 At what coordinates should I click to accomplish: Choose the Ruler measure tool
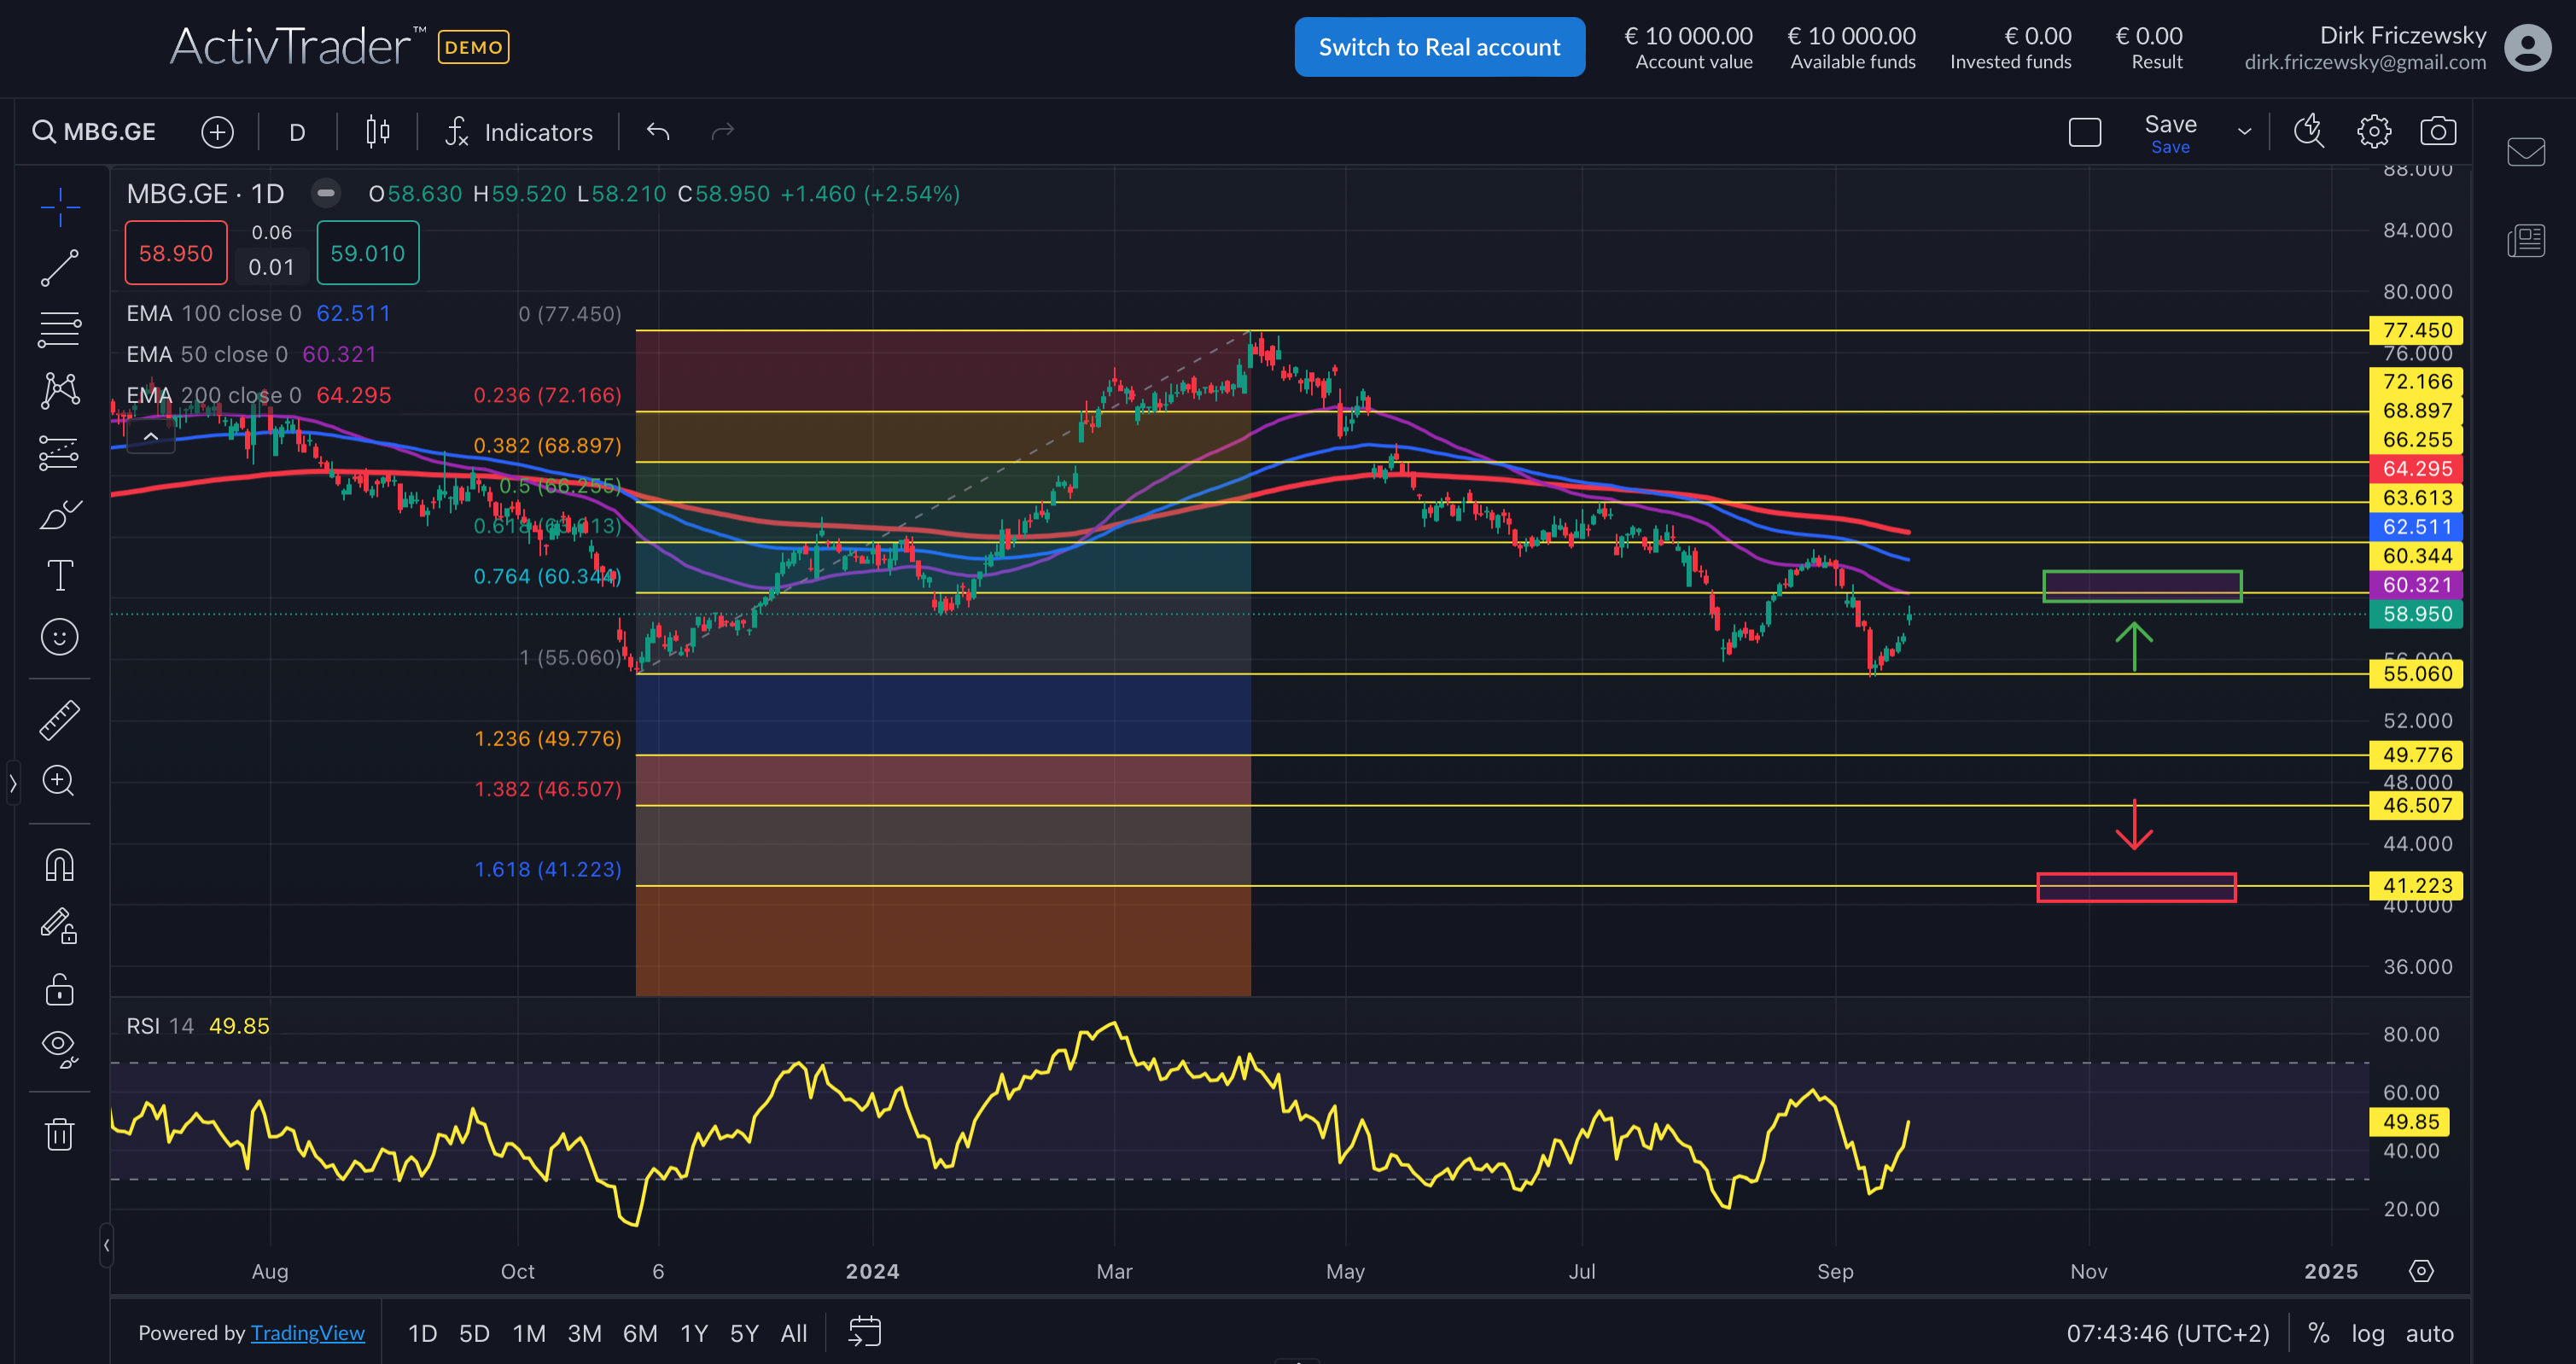[x=59, y=720]
